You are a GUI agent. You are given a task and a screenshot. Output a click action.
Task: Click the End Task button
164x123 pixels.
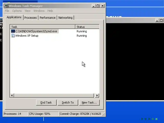pyautogui.click(x=46, y=102)
